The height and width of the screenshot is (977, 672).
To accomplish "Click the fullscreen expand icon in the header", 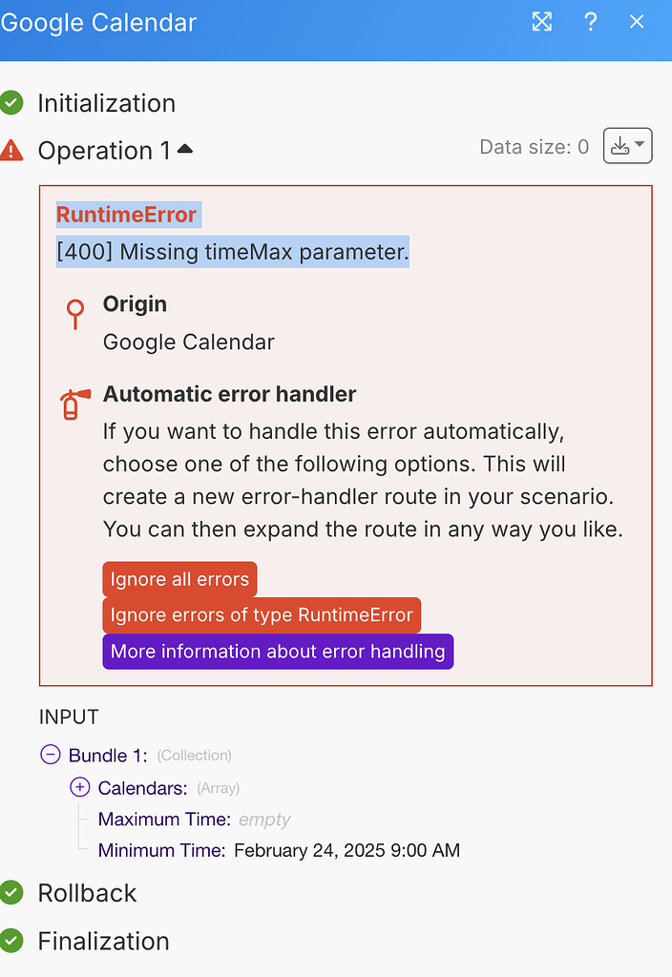I will tap(542, 21).
